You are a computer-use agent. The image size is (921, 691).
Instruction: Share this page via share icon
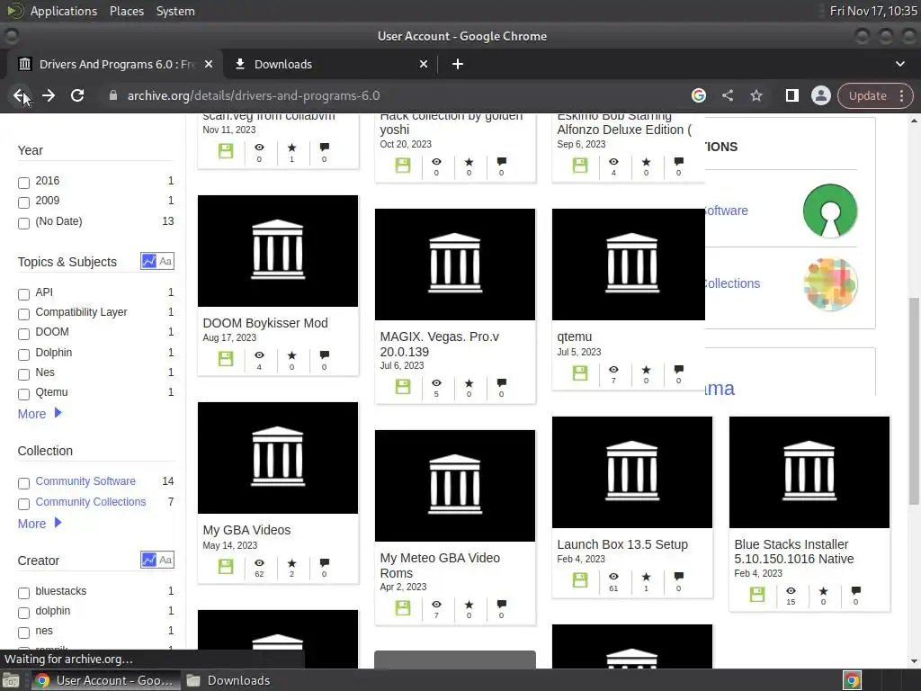[728, 95]
